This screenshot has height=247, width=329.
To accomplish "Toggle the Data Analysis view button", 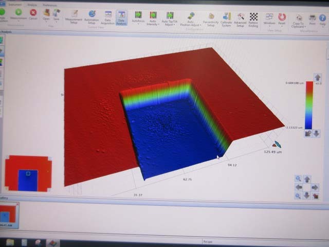I will pos(122,17).
